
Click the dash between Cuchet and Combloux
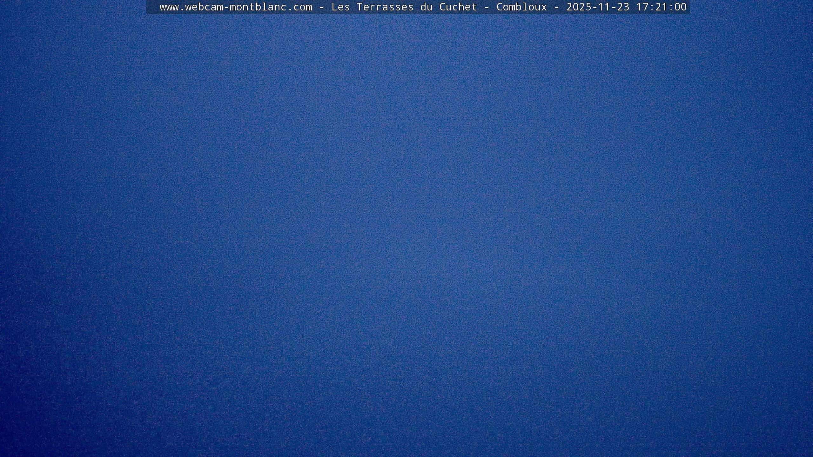(x=487, y=7)
